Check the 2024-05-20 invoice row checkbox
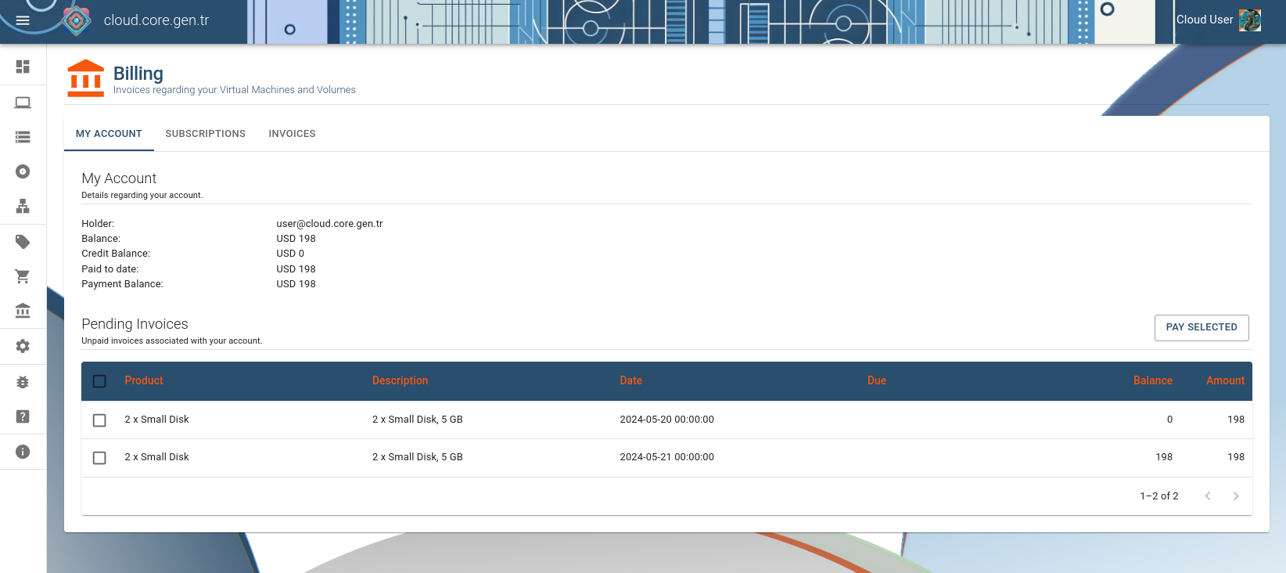Image resolution: width=1286 pixels, height=573 pixels. (x=99, y=420)
